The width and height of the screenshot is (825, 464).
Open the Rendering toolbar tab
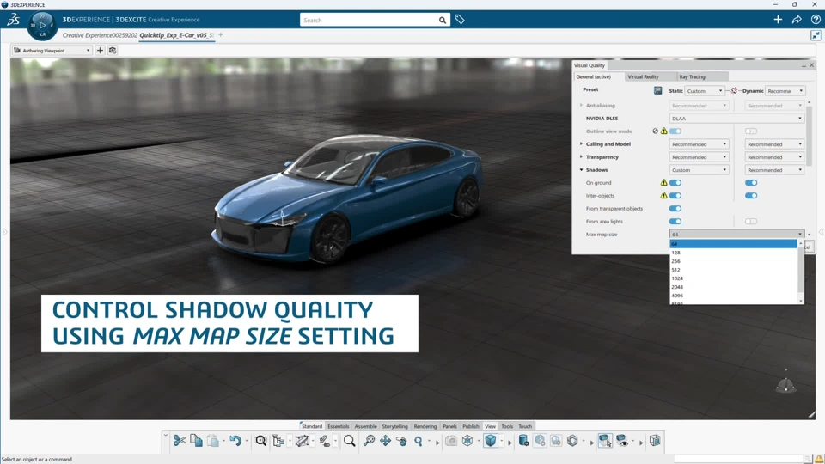pyautogui.click(x=425, y=426)
